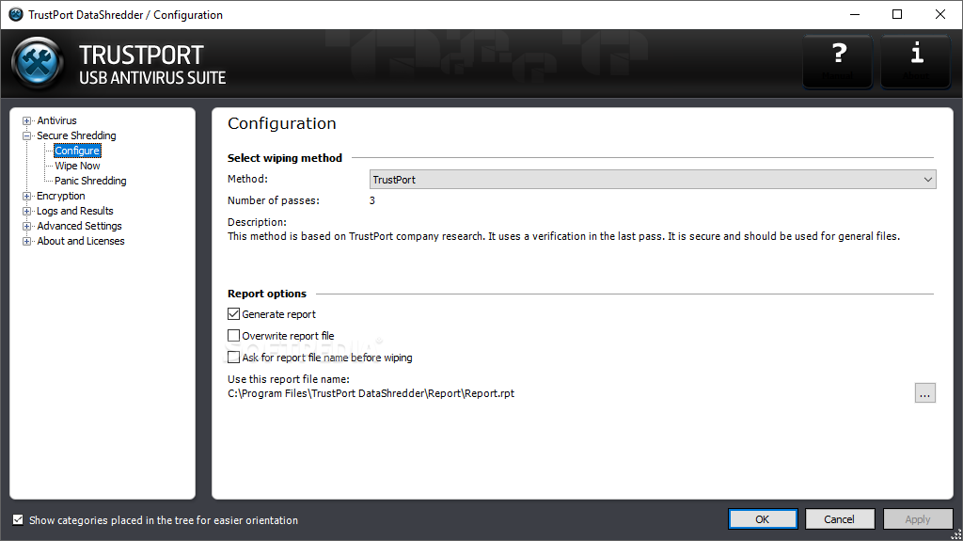
Task: Tick Ask for report file name before wiping
Action: point(233,358)
